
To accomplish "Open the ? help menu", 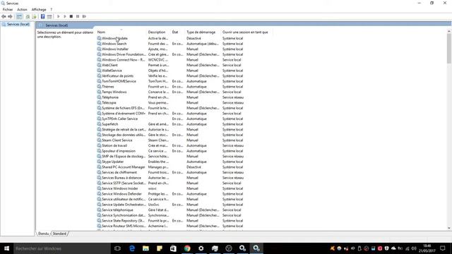I will click(x=52, y=9).
